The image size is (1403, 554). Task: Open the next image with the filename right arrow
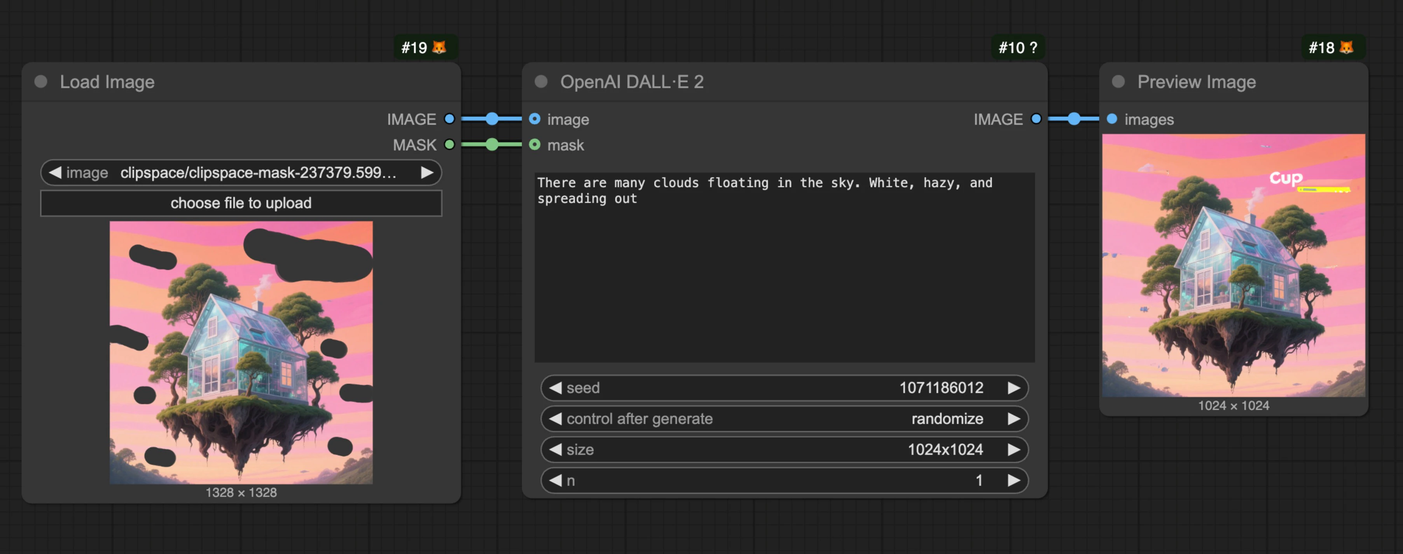click(x=427, y=173)
